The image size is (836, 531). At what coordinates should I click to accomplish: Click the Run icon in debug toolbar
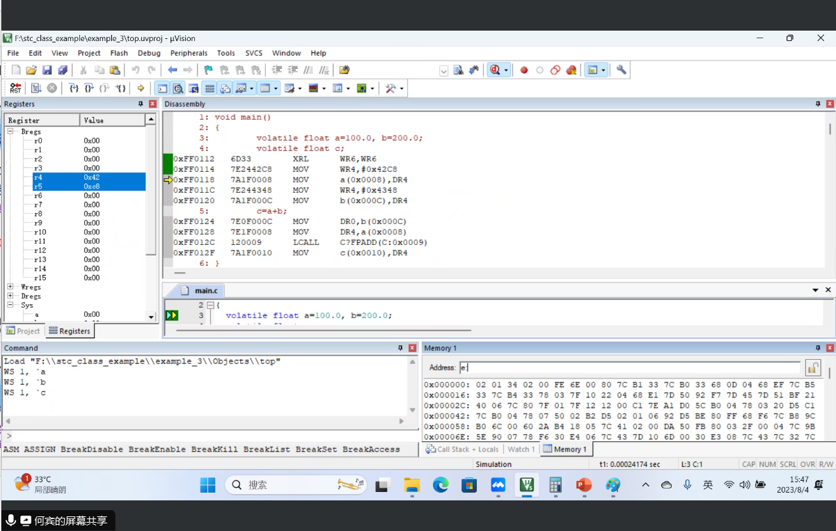(36, 88)
